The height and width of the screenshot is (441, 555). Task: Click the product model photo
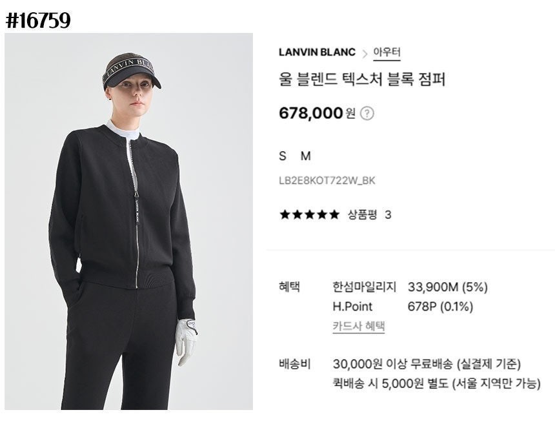point(129,221)
